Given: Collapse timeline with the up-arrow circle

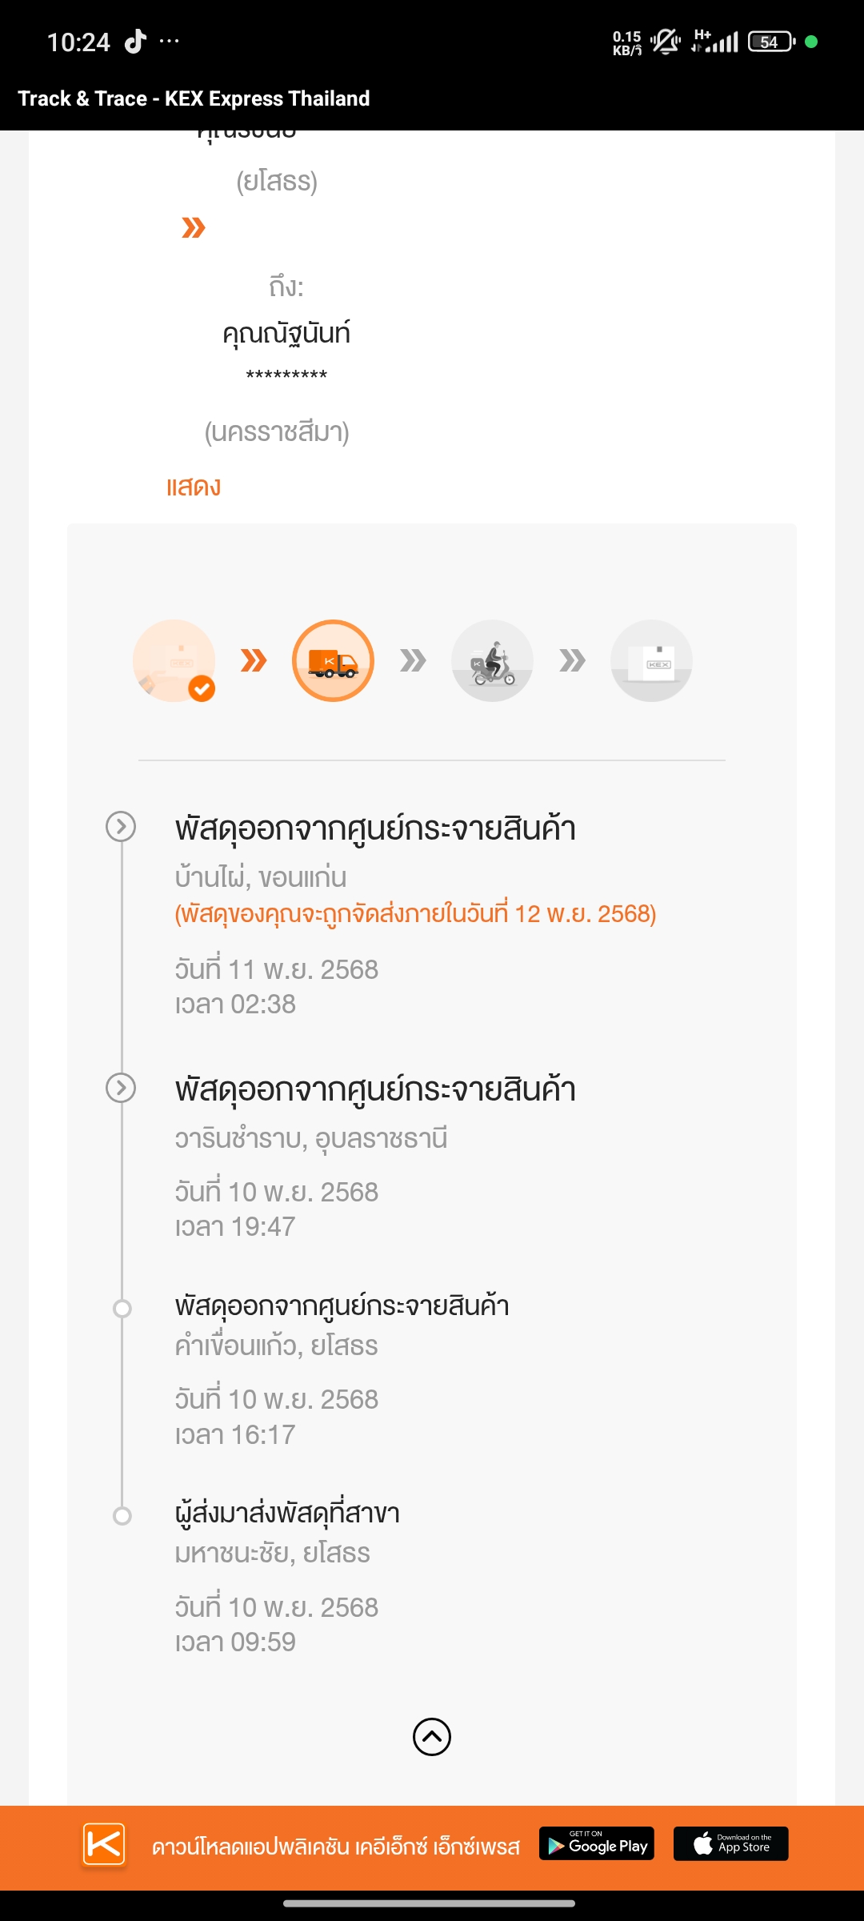Looking at the screenshot, I should [x=432, y=1737].
